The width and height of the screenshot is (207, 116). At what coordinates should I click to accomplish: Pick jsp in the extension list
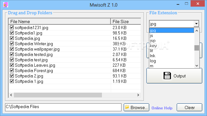(x=172, y=40)
